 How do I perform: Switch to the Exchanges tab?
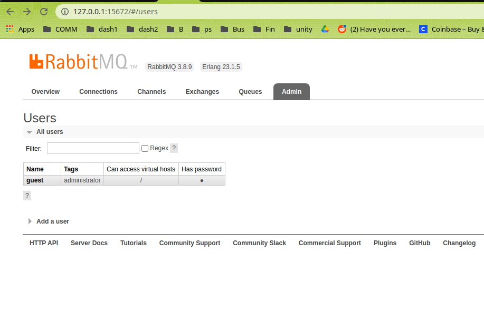[202, 92]
